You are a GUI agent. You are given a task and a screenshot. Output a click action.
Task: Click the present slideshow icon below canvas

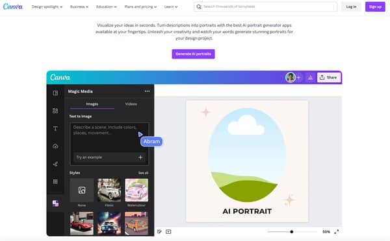coord(168,231)
